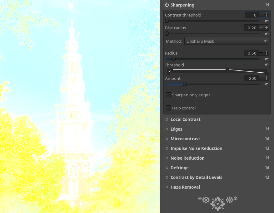The height and width of the screenshot is (213, 274).
Task: Click the Amount slider handle
Action: [185, 84]
